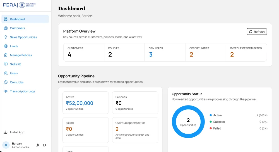View the Transcription Logs page
This screenshot has height=152, width=279.
coord(25,91)
